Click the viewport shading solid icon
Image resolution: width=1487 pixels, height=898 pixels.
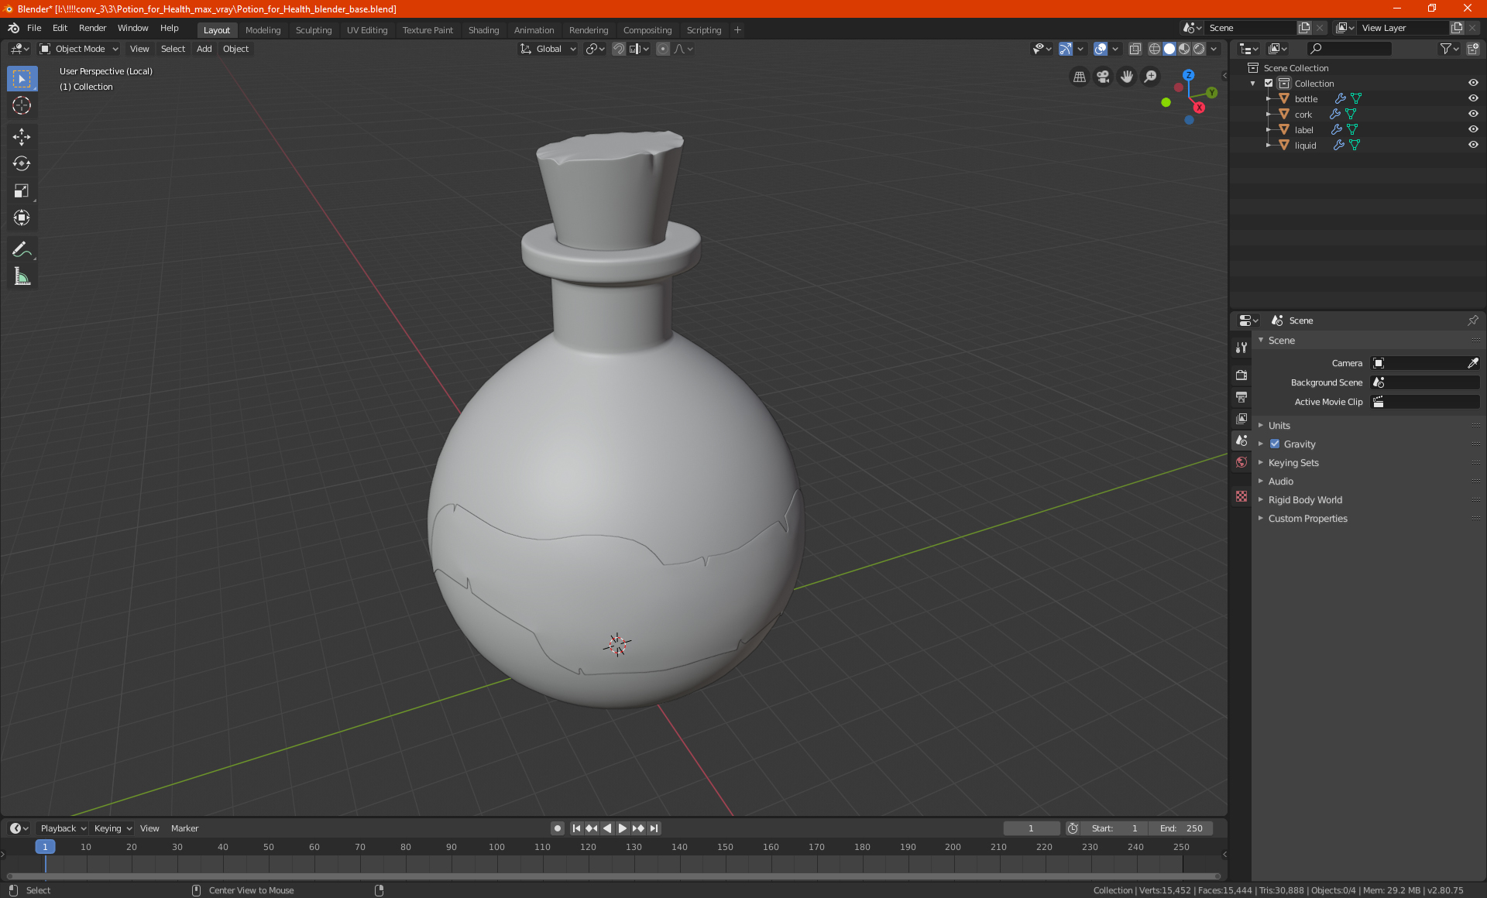pyautogui.click(x=1169, y=49)
